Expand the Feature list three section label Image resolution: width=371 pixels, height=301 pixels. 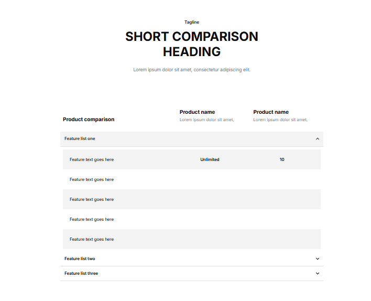(x=81, y=274)
